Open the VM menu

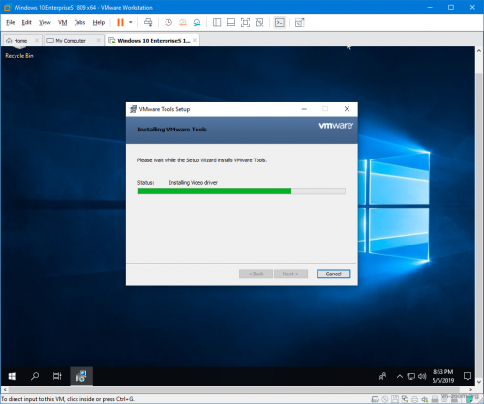point(63,22)
